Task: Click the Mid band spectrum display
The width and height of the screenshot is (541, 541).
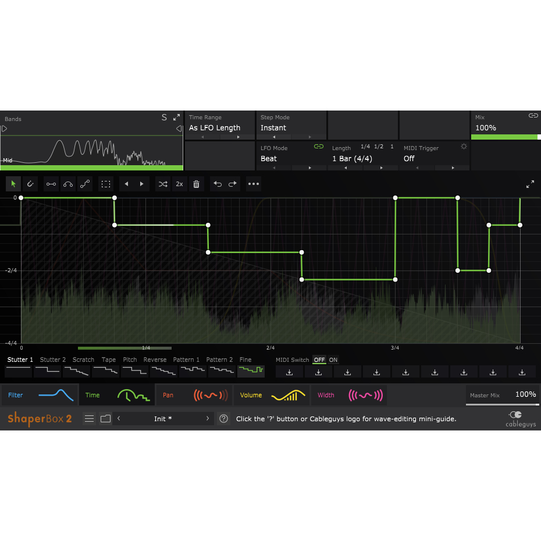Action: [x=91, y=151]
